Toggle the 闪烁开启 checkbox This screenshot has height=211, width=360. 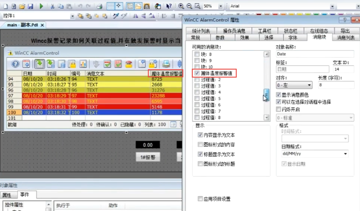click(278, 109)
